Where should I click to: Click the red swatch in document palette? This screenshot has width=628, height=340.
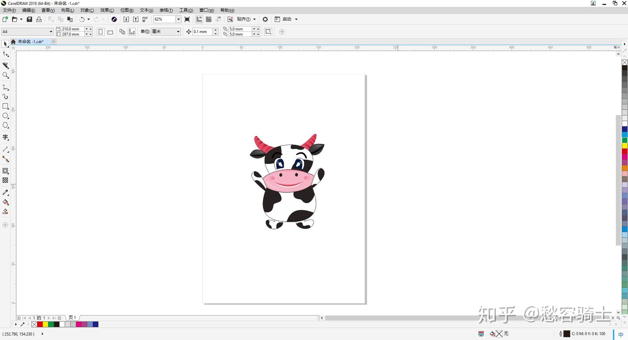40,324
